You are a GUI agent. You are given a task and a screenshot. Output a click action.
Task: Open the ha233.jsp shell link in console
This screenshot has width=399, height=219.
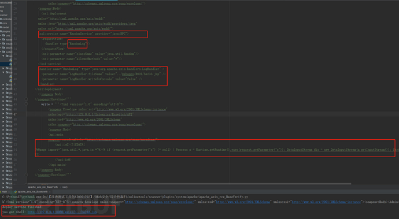coord(62,212)
